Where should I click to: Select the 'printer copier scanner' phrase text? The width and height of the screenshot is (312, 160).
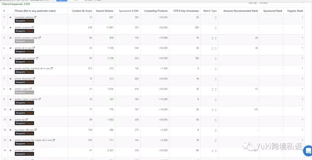tap(26, 99)
